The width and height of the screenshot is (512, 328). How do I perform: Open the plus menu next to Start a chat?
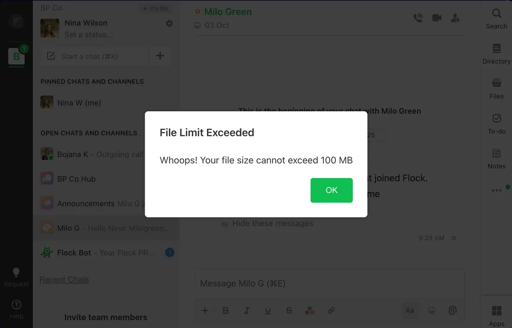160,55
